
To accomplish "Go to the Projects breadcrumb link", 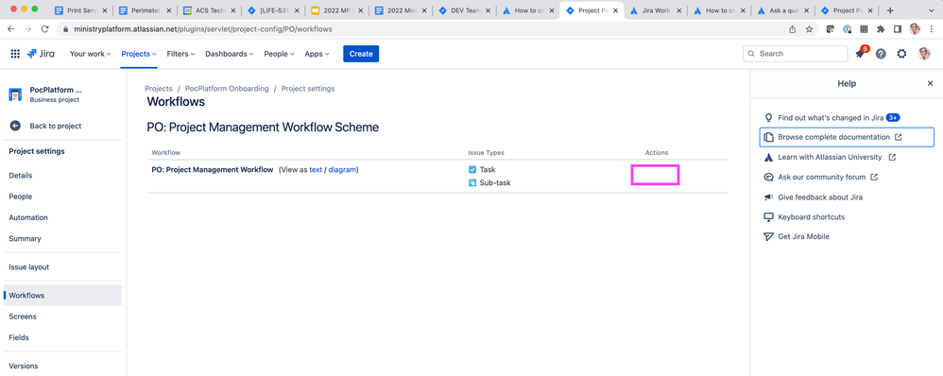I will coord(159,89).
